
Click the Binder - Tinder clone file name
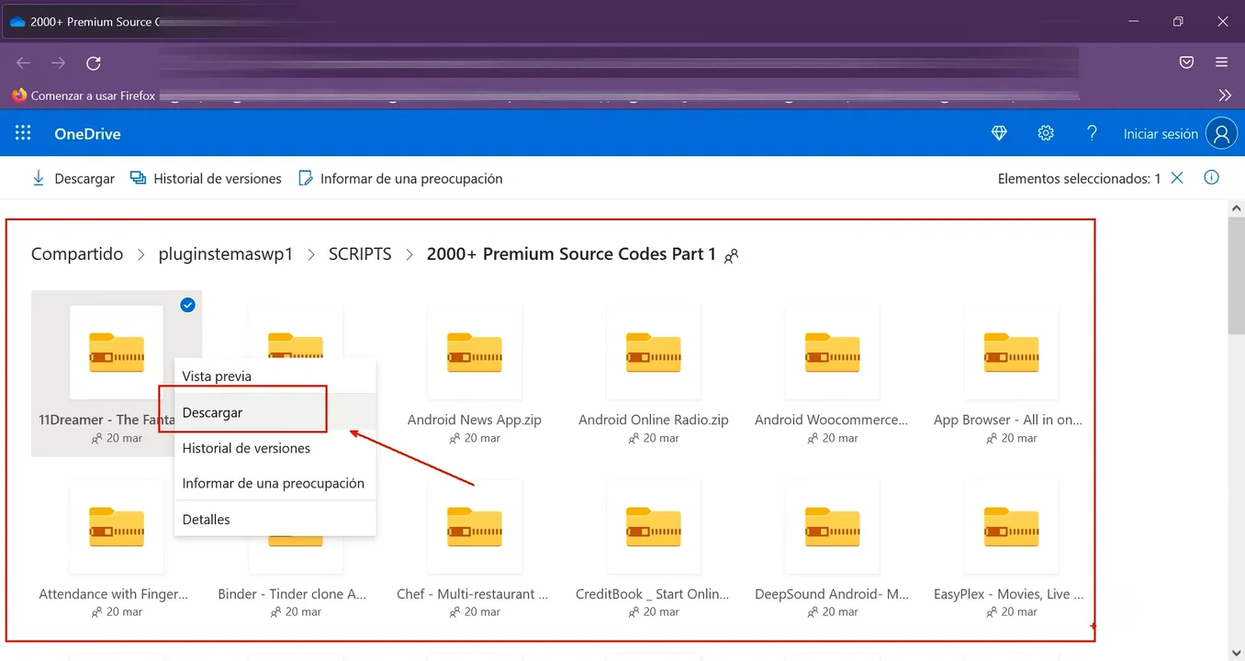[292, 594]
